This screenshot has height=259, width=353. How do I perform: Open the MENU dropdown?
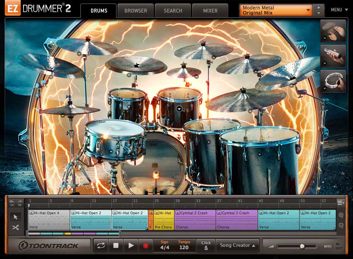coord(339,10)
